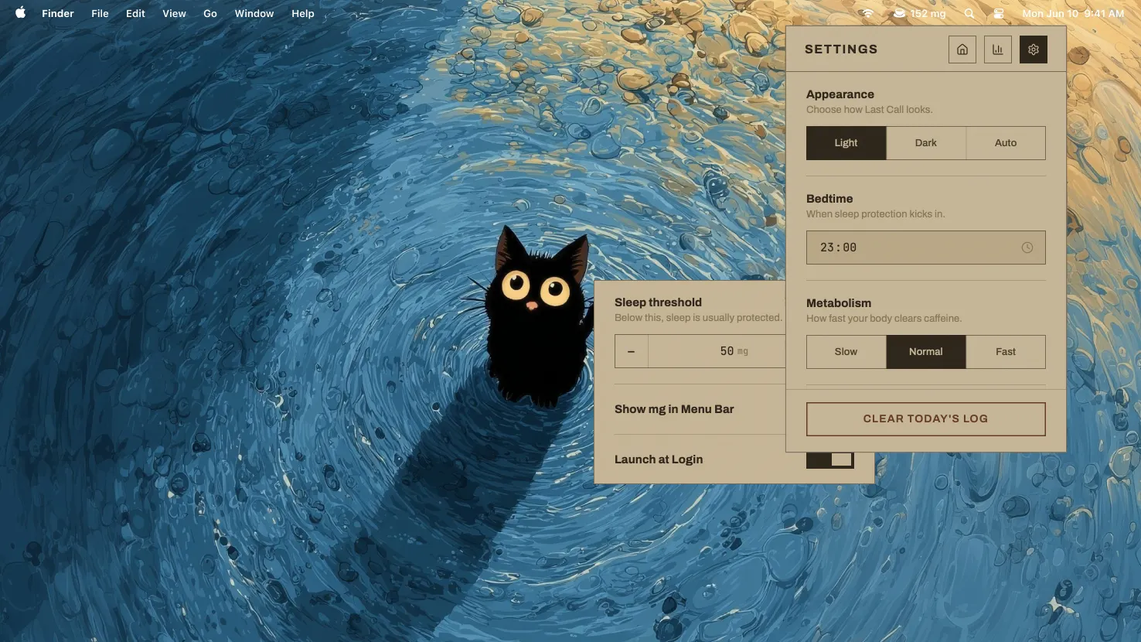
Task: Open the home view in Last Call
Action: pos(962,50)
